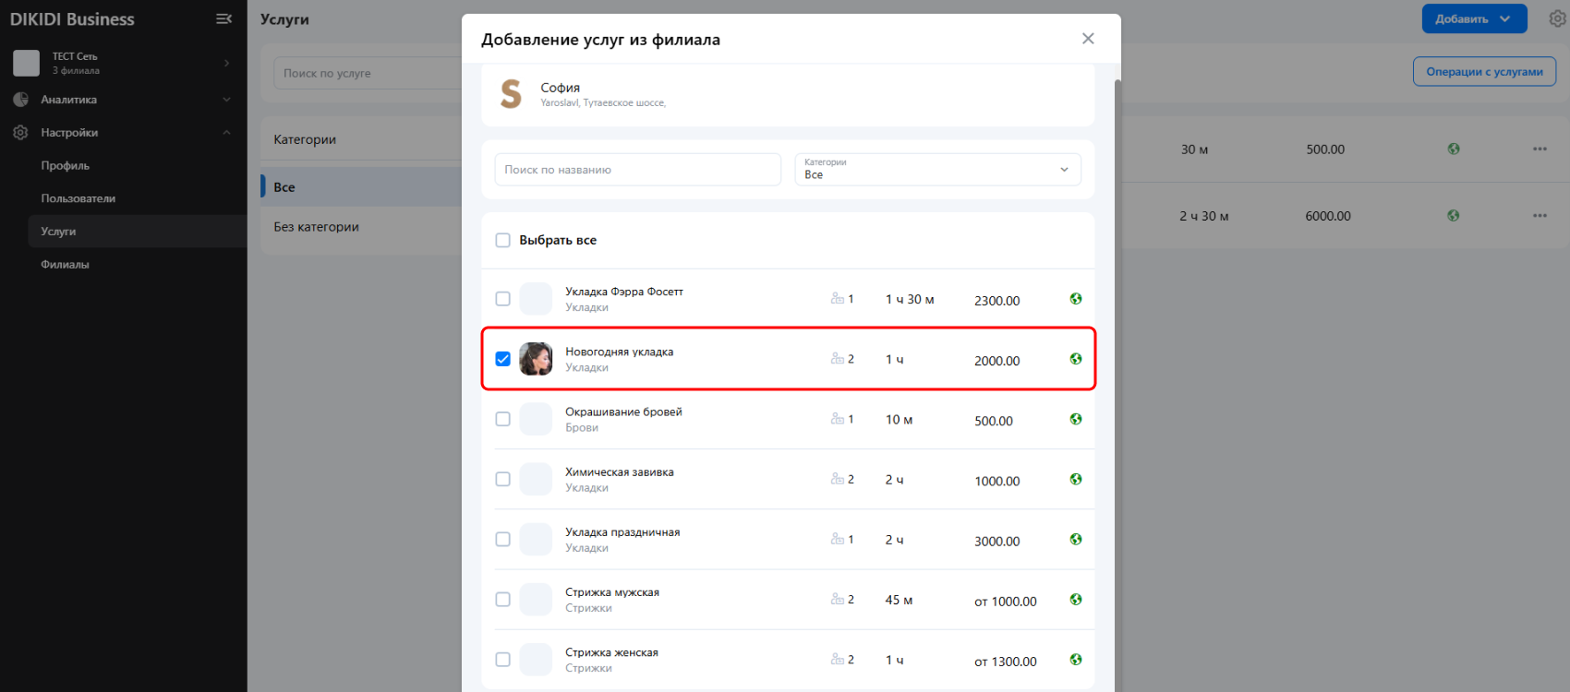Click the Операции с услугами button
The image size is (1570, 692).
[x=1484, y=72]
